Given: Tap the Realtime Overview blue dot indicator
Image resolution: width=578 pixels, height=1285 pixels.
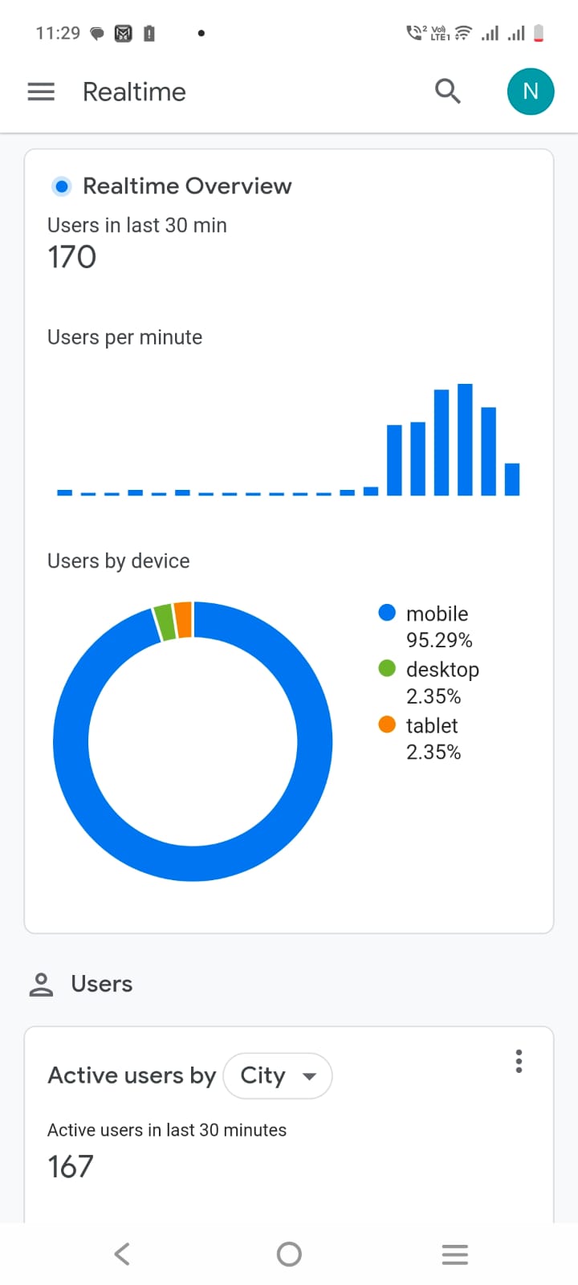Looking at the screenshot, I should [61, 186].
